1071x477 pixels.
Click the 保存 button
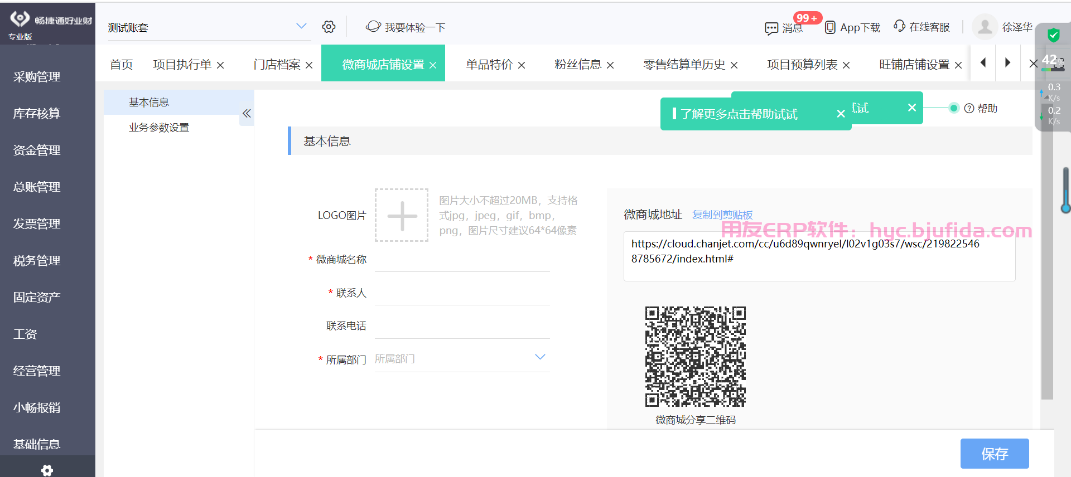(x=995, y=454)
